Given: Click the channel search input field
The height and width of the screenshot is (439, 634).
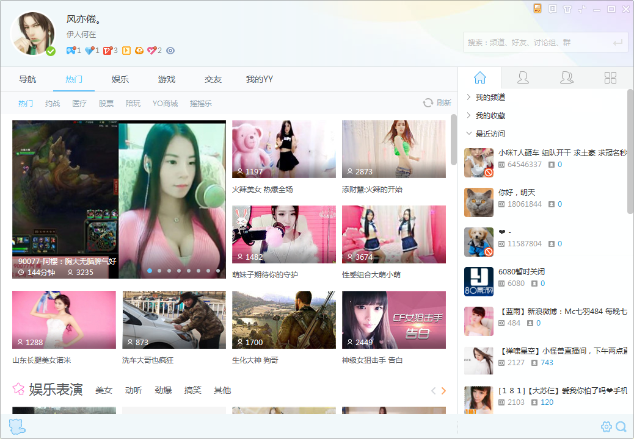Looking at the screenshot, I should point(537,43).
